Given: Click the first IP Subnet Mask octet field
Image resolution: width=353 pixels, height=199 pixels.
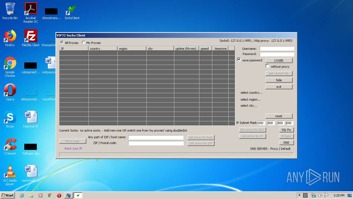Looking at the screenshot, I should [262, 123].
